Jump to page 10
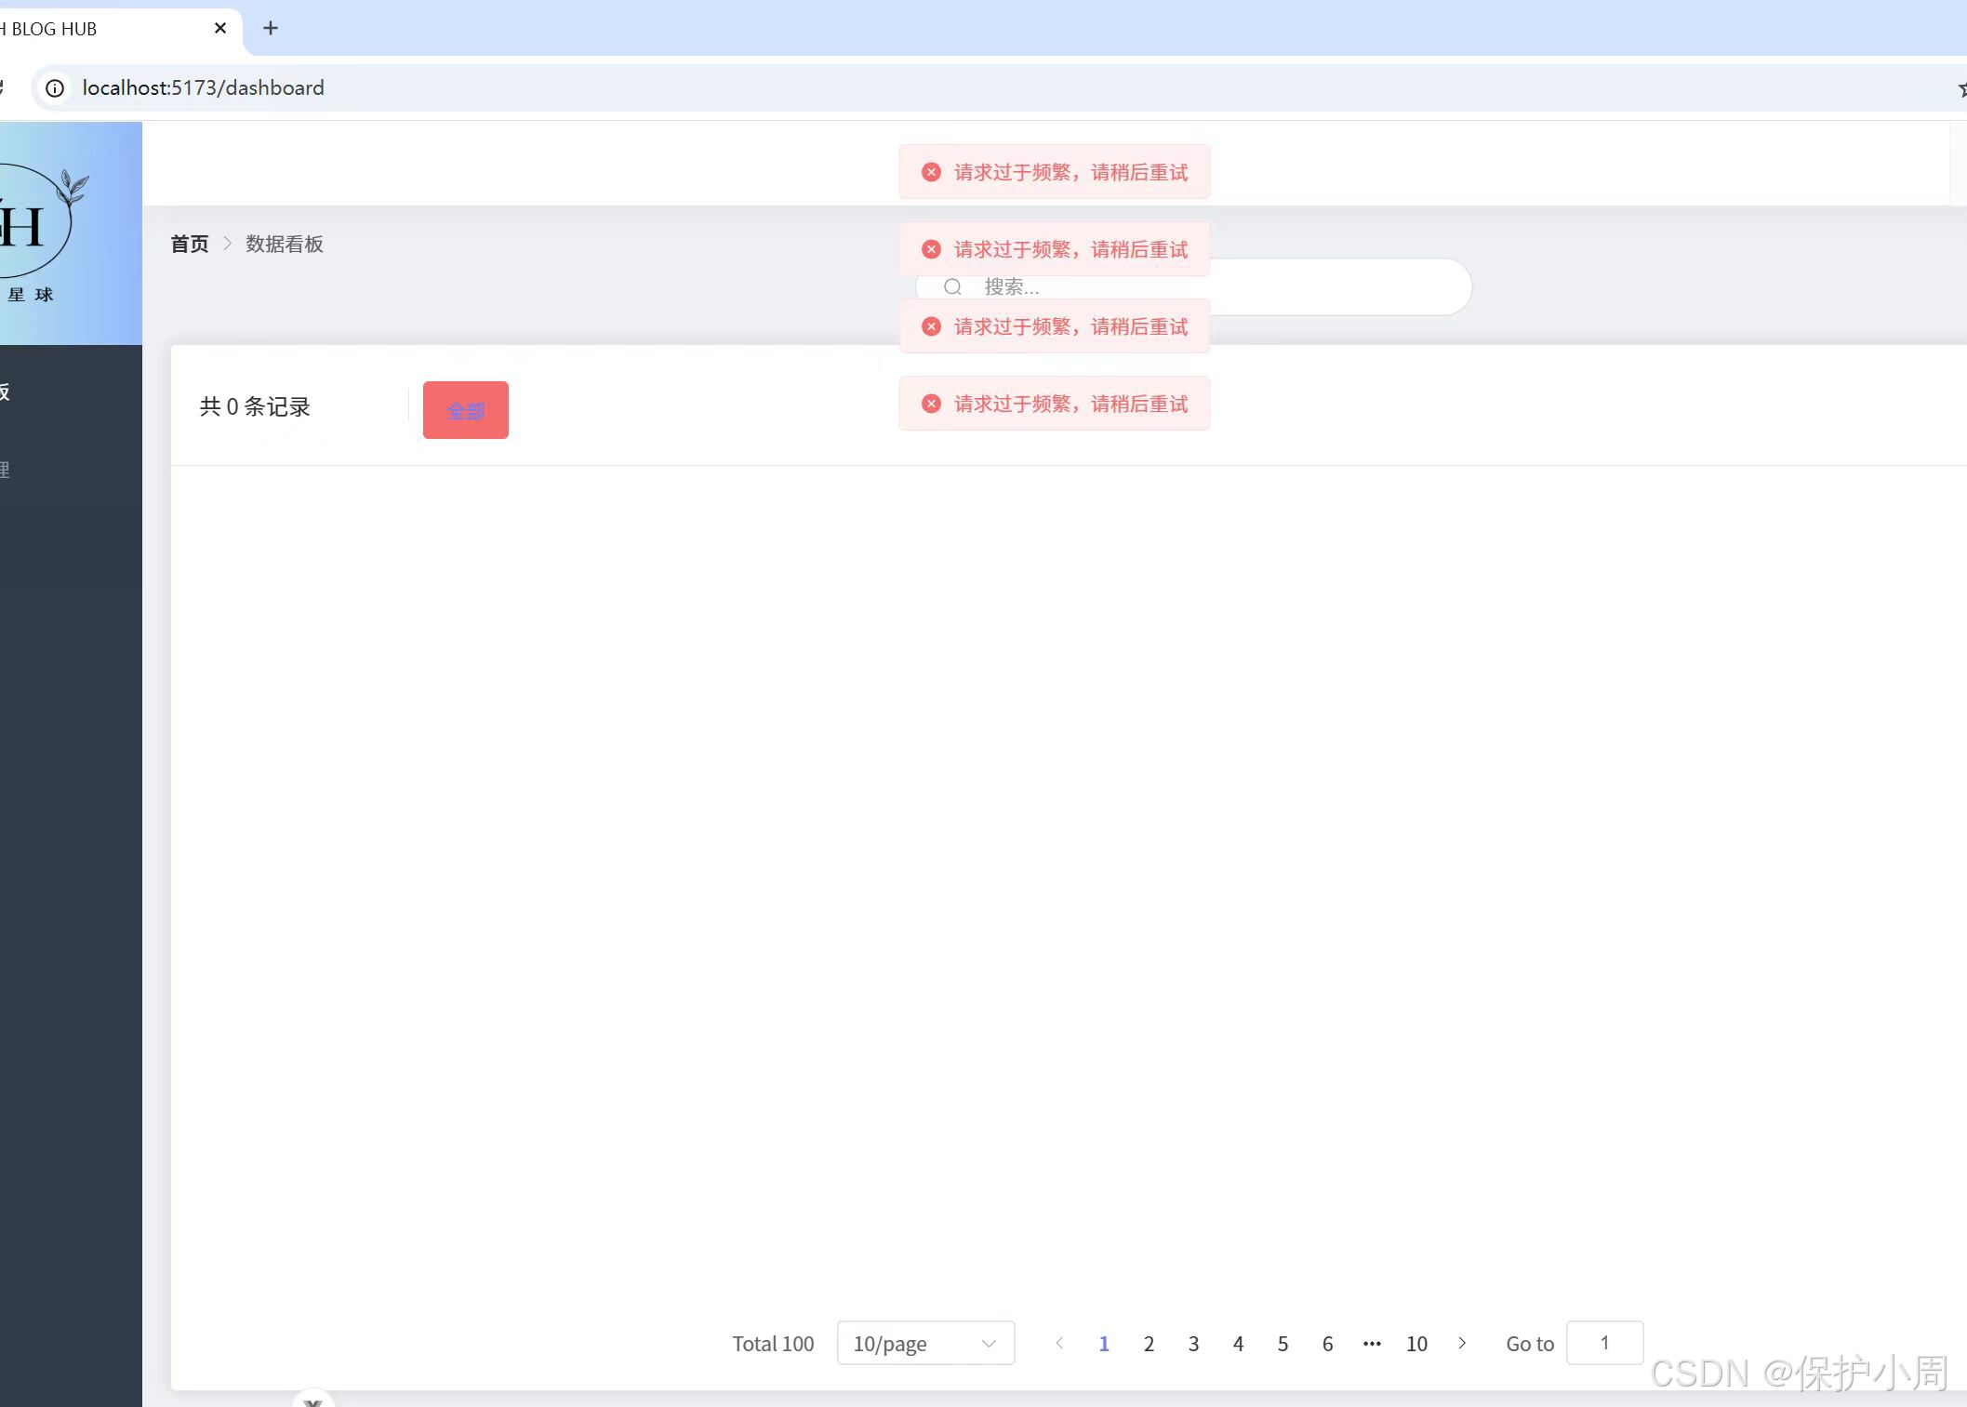Image resolution: width=1967 pixels, height=1407 pixels. coord(1416,1343)
